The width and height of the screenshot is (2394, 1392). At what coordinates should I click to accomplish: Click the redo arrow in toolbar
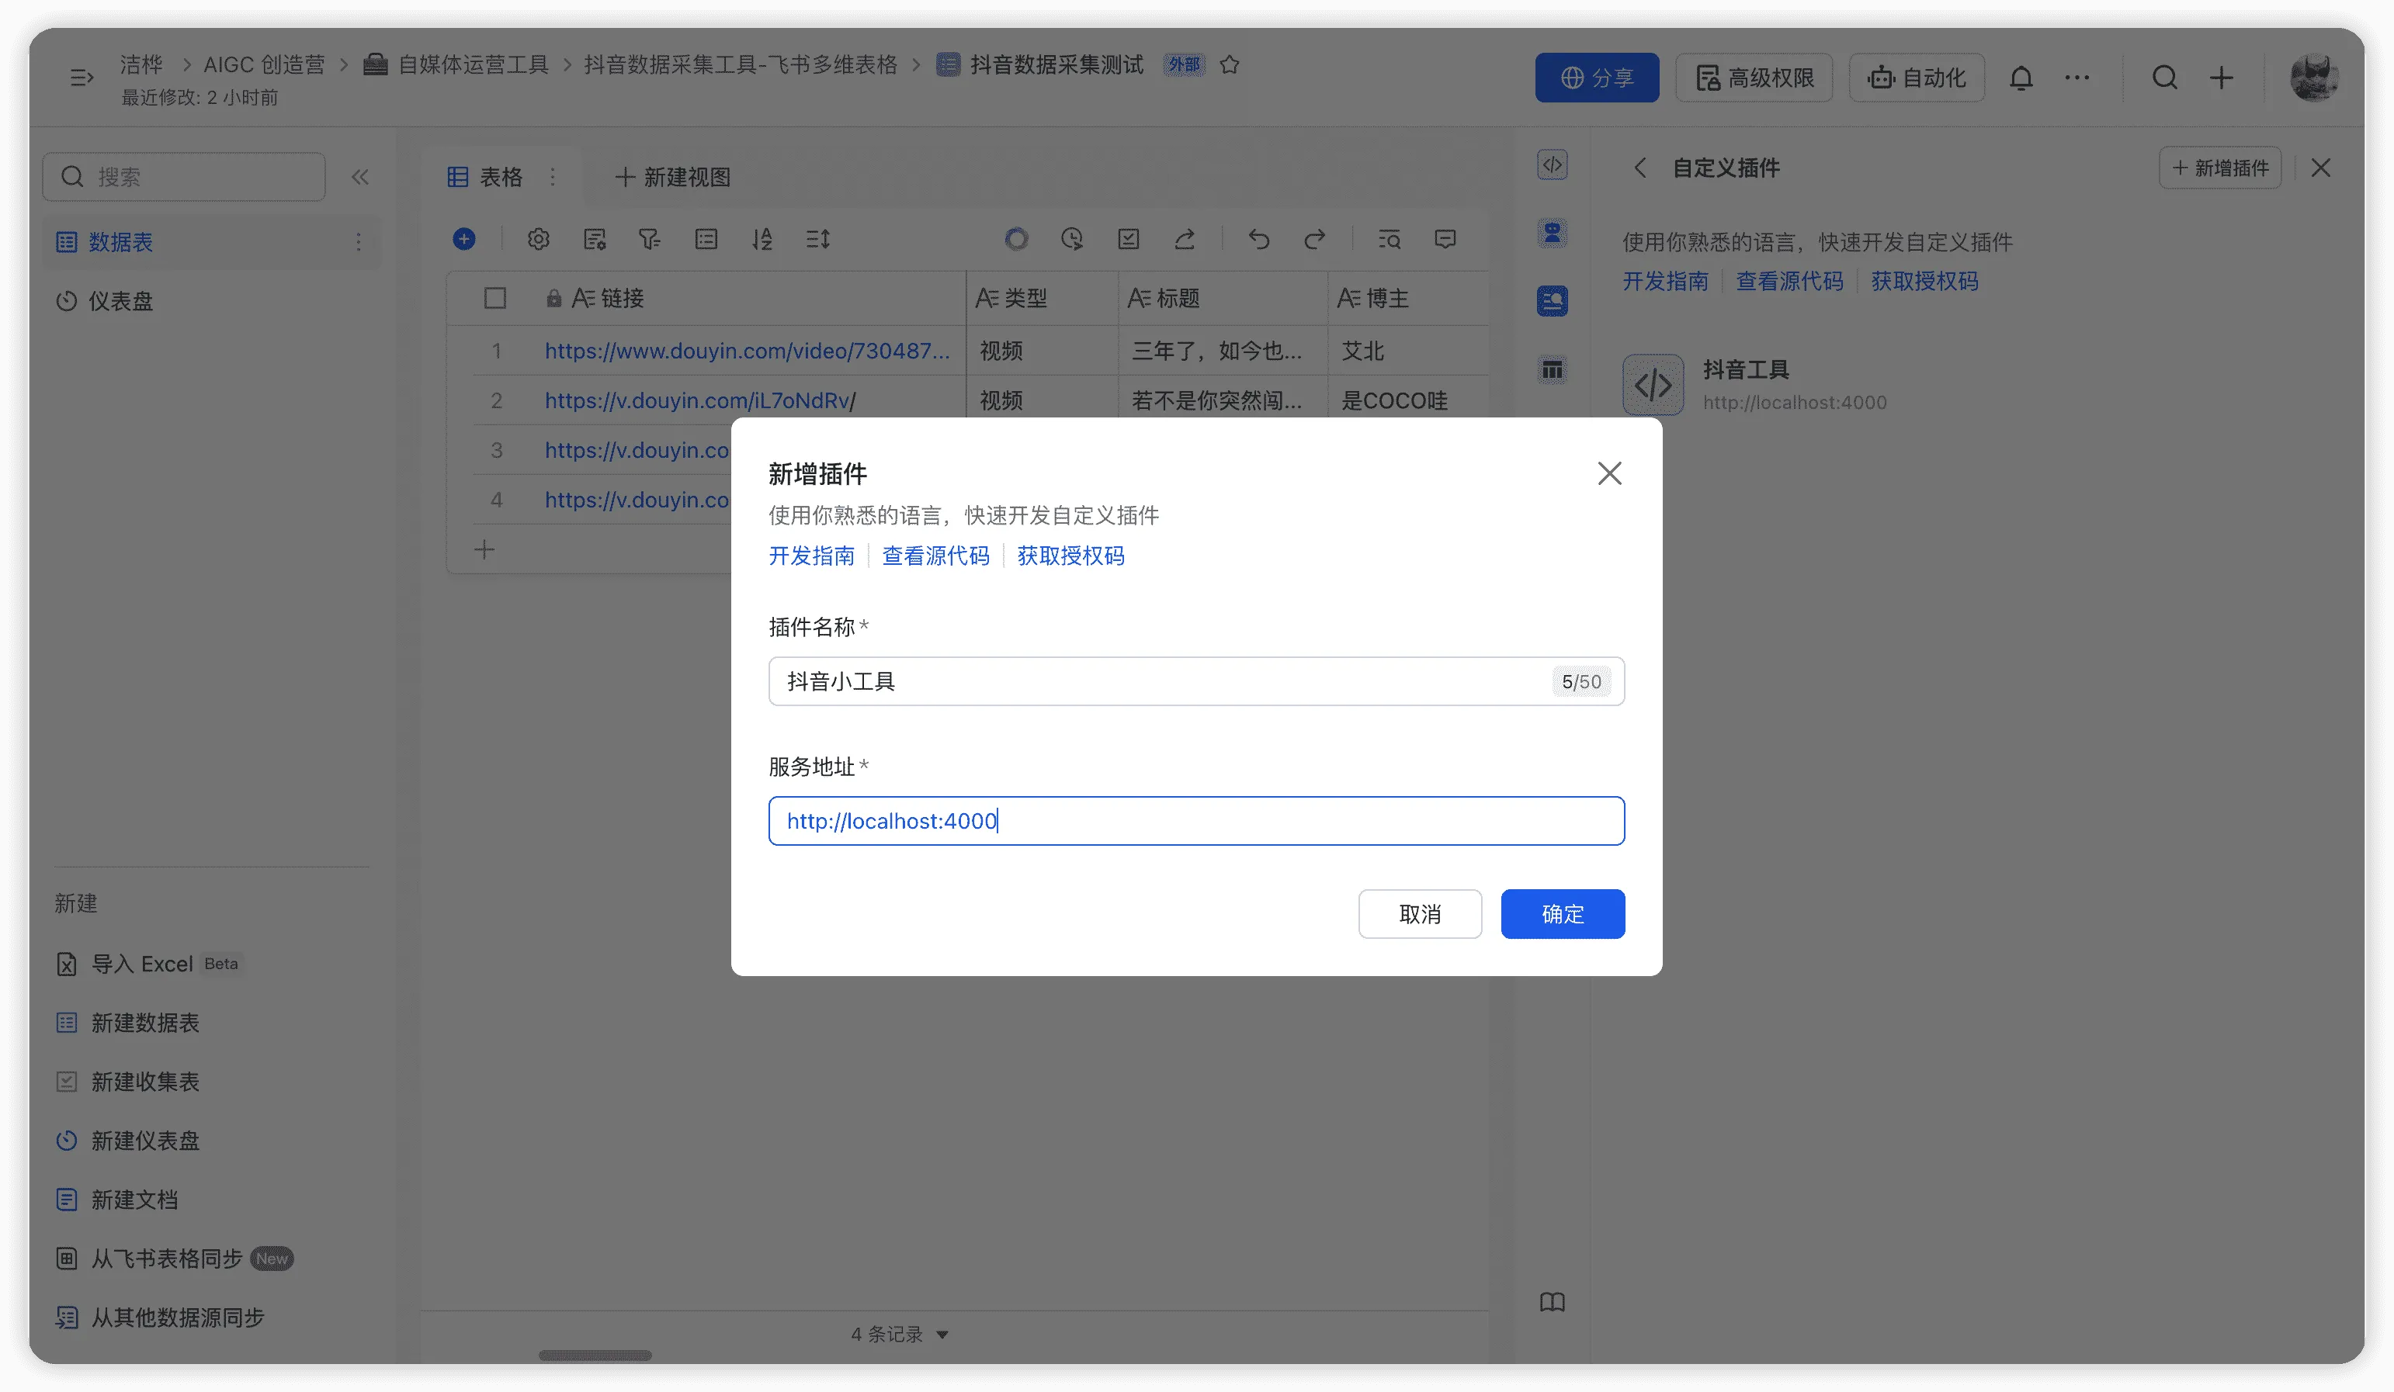coord(1315,239)
